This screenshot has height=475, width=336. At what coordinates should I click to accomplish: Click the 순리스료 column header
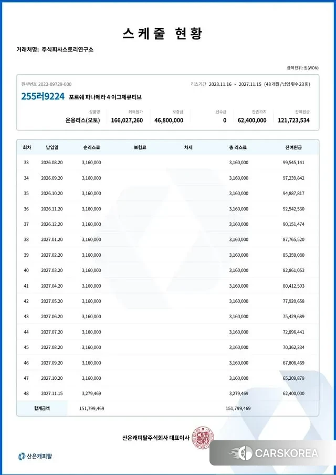point(91,147)
